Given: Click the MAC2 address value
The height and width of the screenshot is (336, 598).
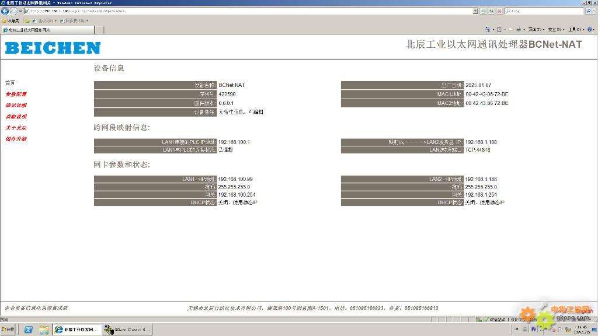Looking at the screenshot, I should point(486,103).
